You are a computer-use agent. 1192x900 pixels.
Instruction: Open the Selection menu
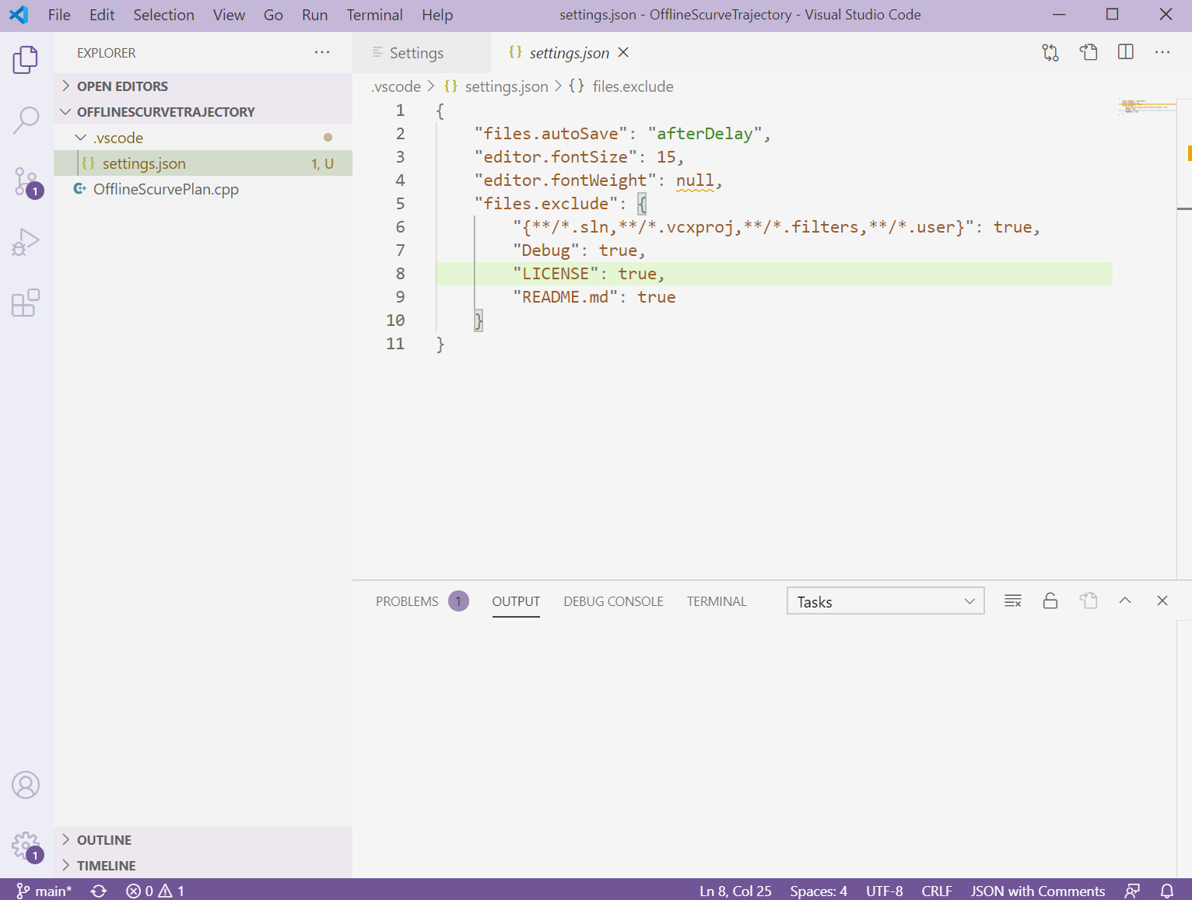pyautogui.click(x=163, y=15)
